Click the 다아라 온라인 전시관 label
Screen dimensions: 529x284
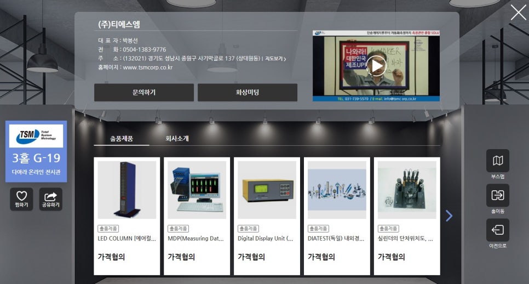pos(36,172)
